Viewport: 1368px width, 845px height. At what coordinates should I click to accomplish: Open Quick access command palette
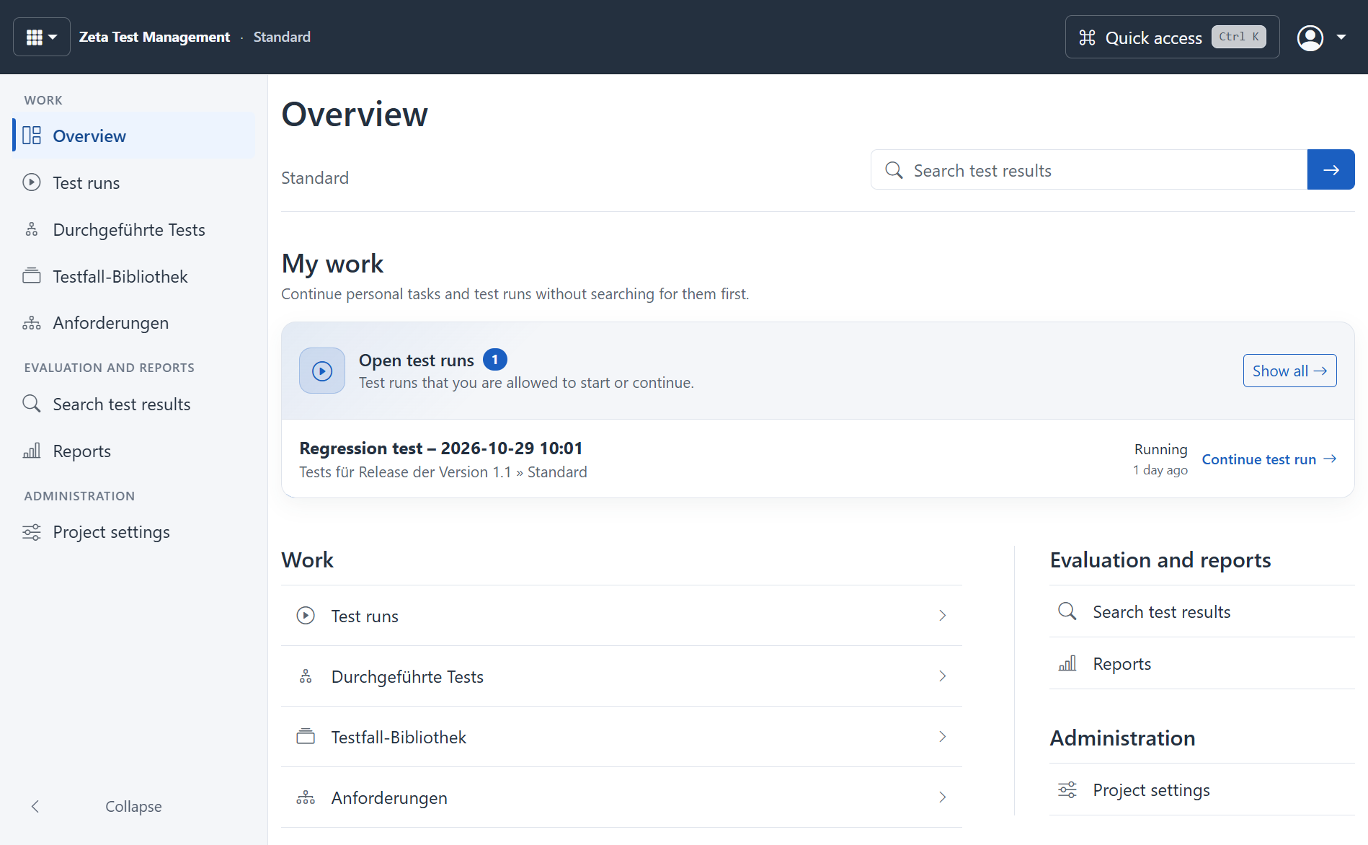point(1172,37)
